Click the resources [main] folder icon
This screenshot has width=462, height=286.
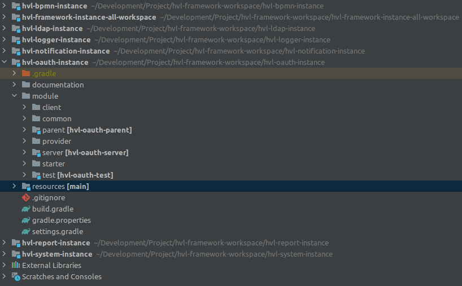[26, 187]
